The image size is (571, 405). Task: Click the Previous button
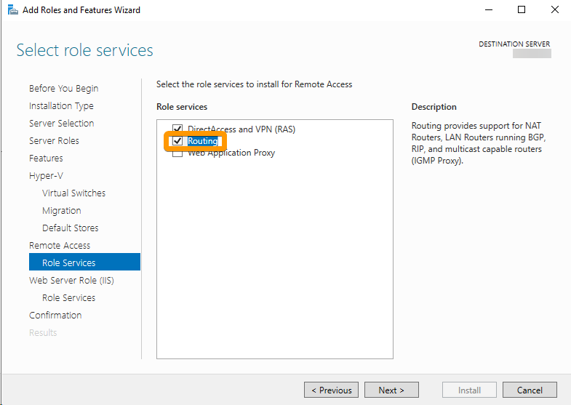pyautogui.click(x=331, y=390)
